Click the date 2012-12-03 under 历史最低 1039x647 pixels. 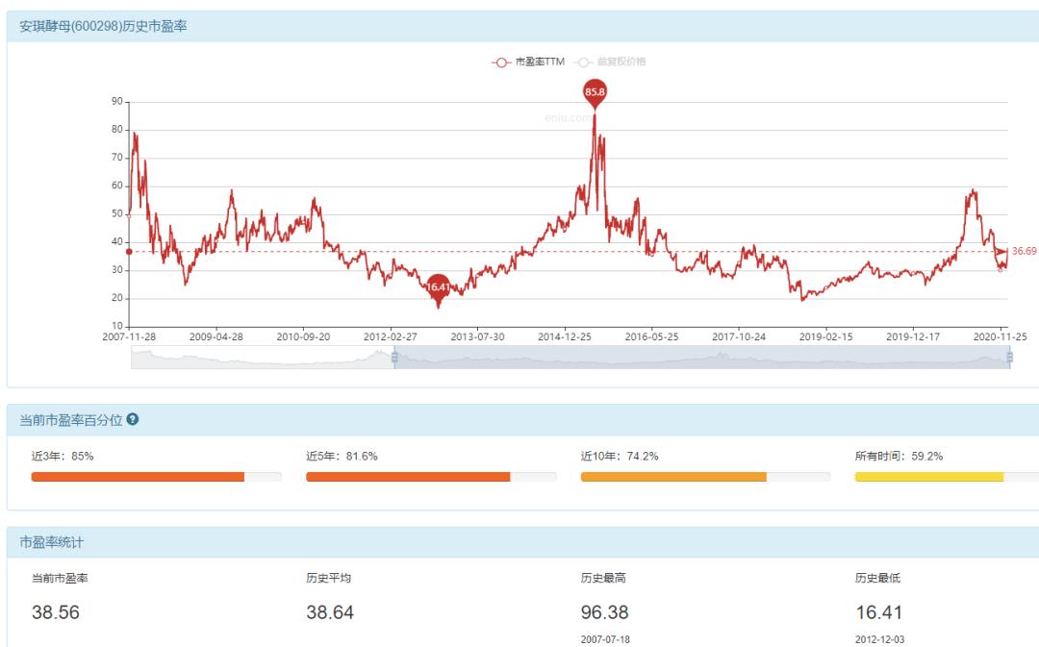pos(879,639)
